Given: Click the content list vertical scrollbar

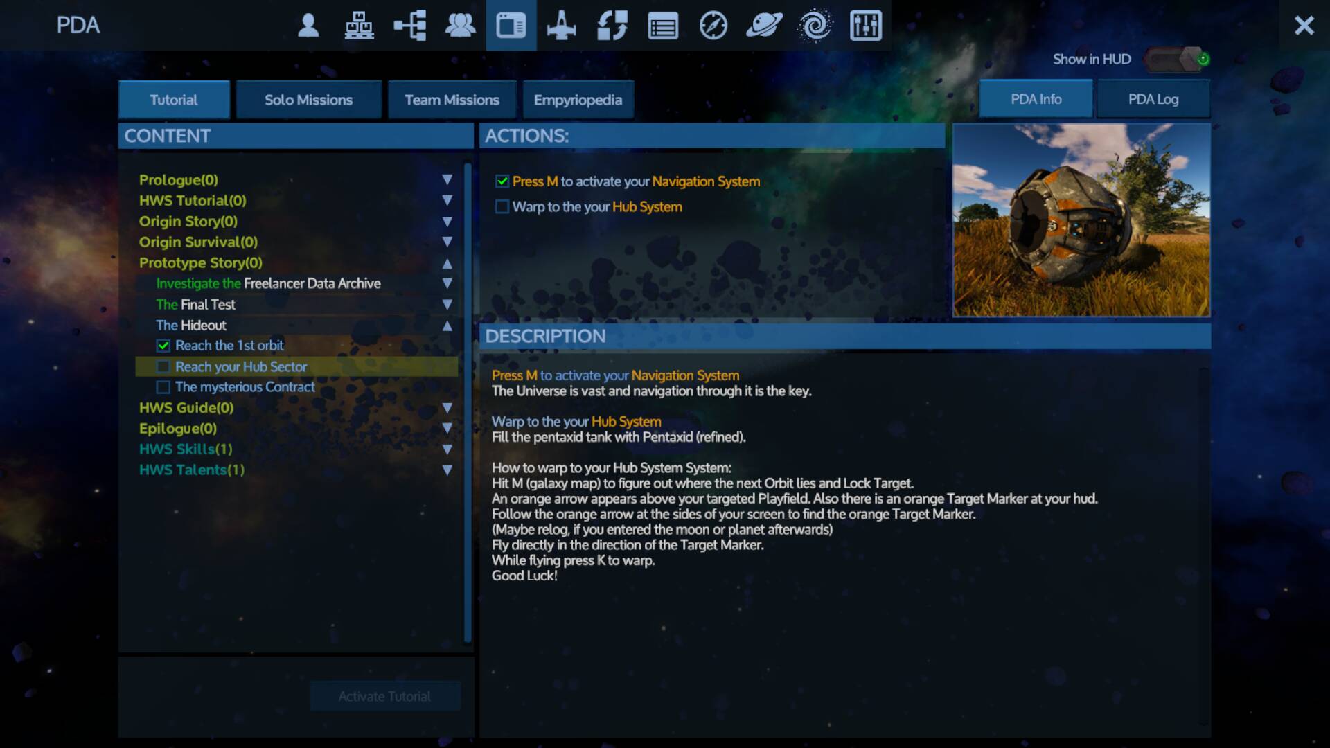Looking at the screenshot, I should (468, 402).
